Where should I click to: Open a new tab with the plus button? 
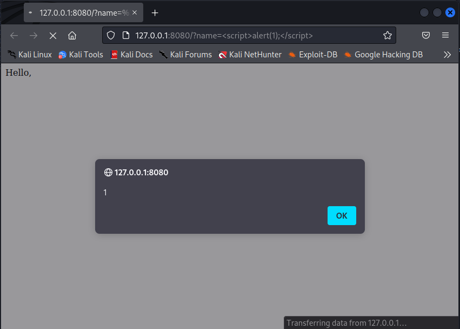pyautogui.click(x=155, y=12)
